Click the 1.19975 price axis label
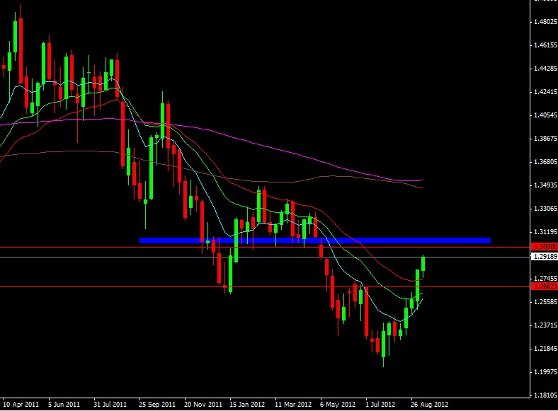 coord(545,372)
